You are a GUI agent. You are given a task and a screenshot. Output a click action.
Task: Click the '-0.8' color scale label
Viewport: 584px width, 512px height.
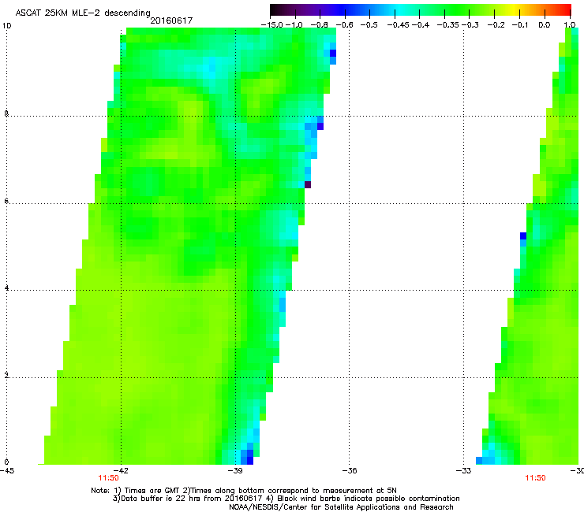(x=319, y=25)
